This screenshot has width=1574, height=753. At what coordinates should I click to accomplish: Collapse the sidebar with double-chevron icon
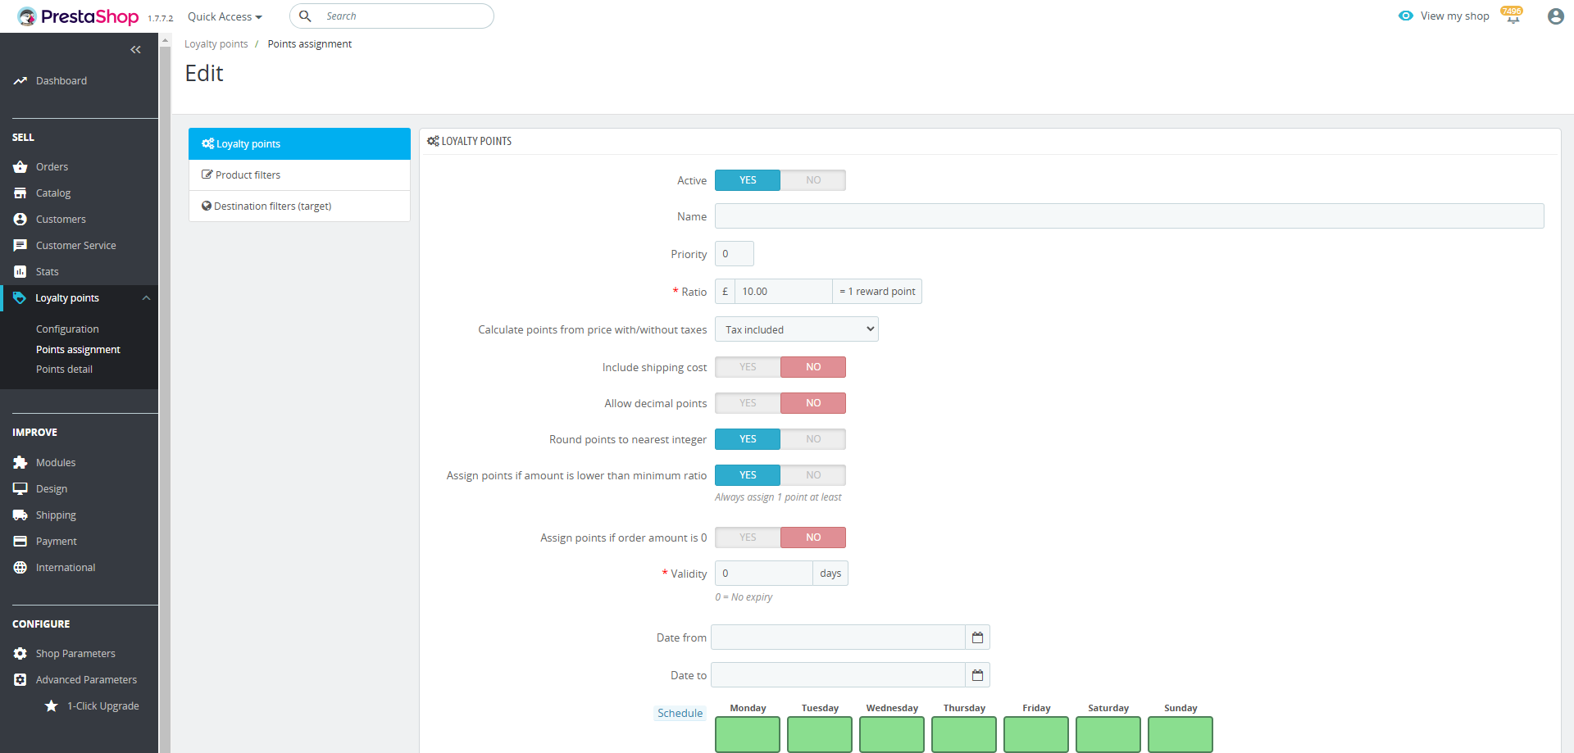[x=136, y=50]
